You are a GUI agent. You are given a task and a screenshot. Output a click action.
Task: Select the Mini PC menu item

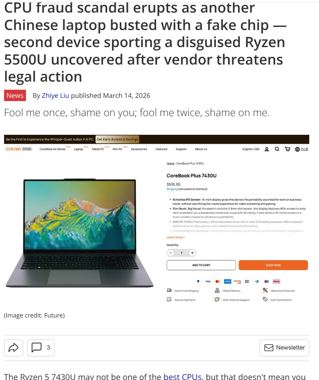coord(117,149)
